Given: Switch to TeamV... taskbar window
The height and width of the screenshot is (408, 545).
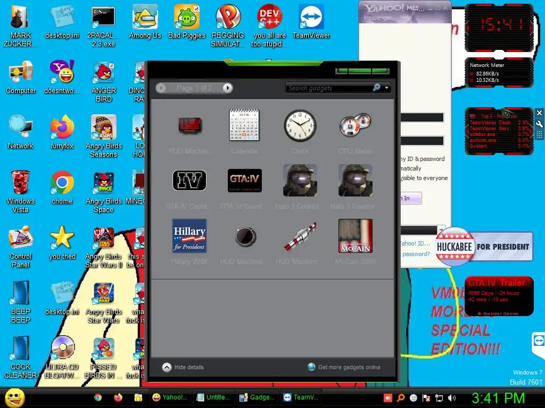Looking at the screenshot, I should tap(301, 397).
